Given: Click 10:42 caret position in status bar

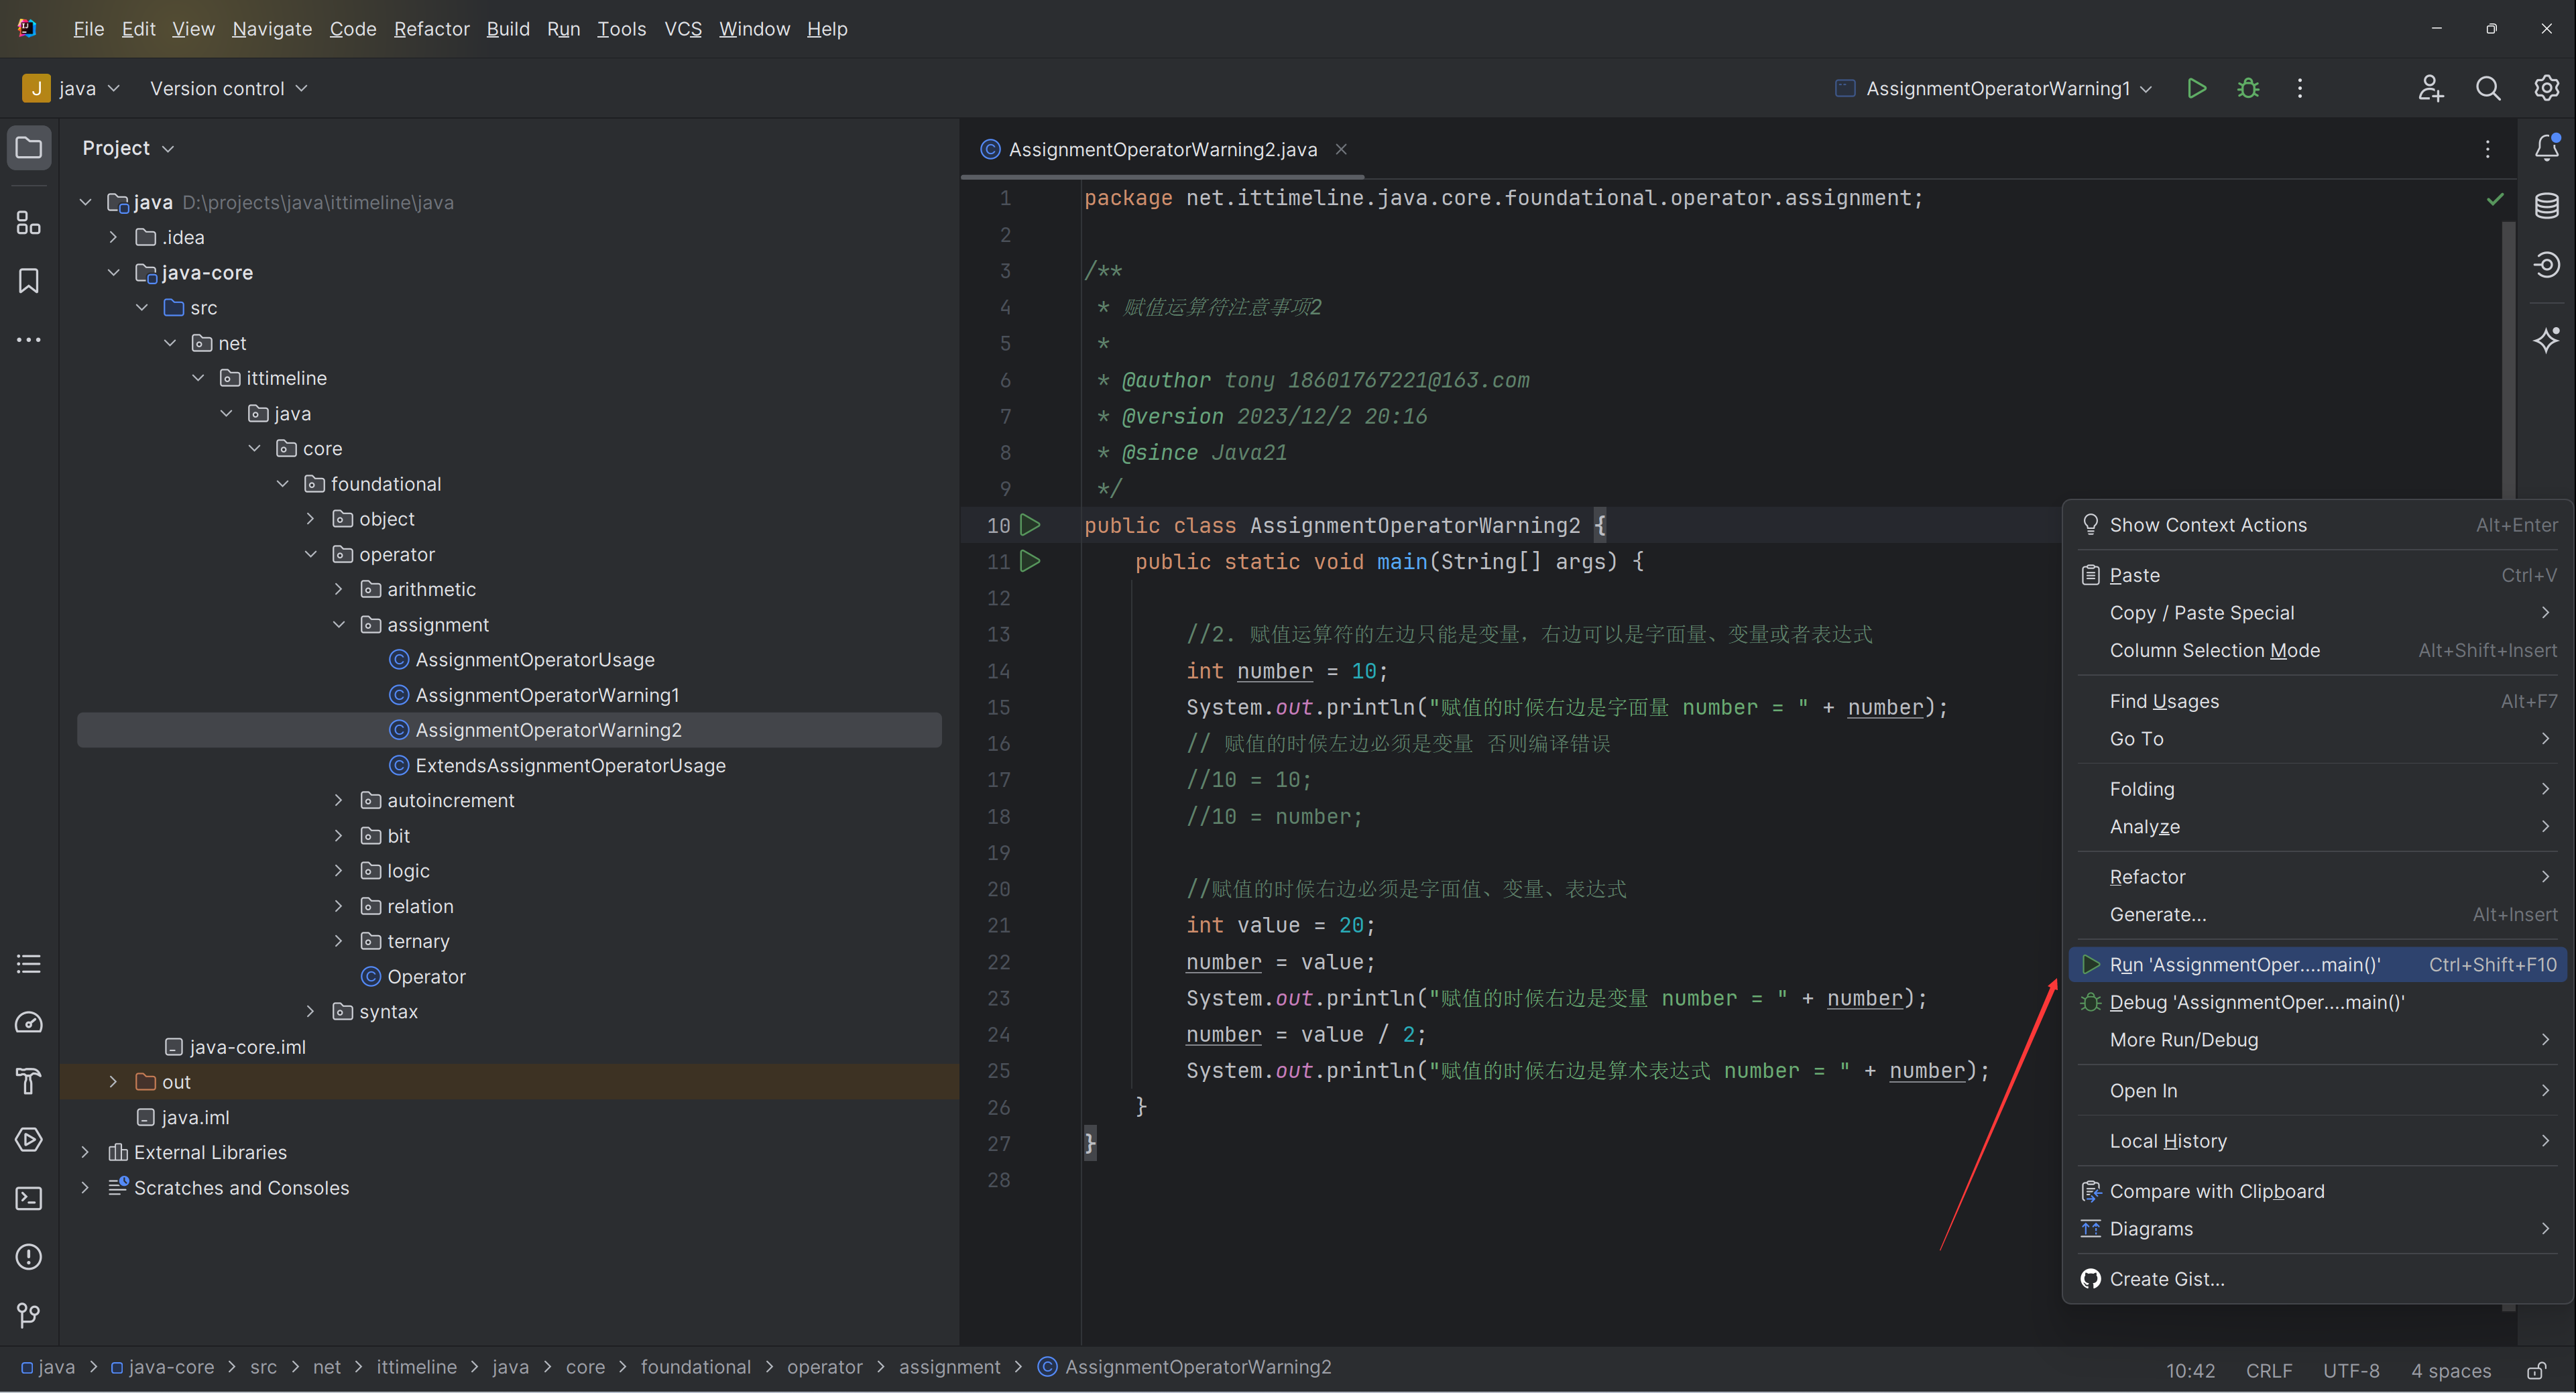Looking at the screenshot, I should tap(2190, 1370).
